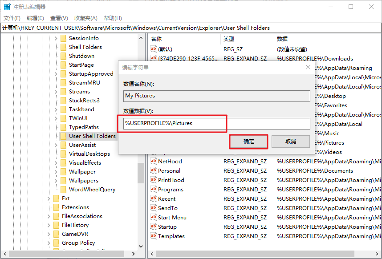Open the 文件(F) menu

tap(12, 18)
